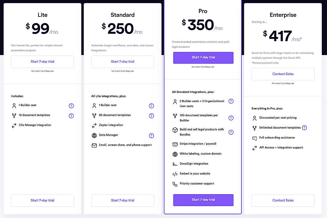Click the help circle next to Builder seats in Pro
Viewport: 327px width, 218px height.
coord(231,101)
